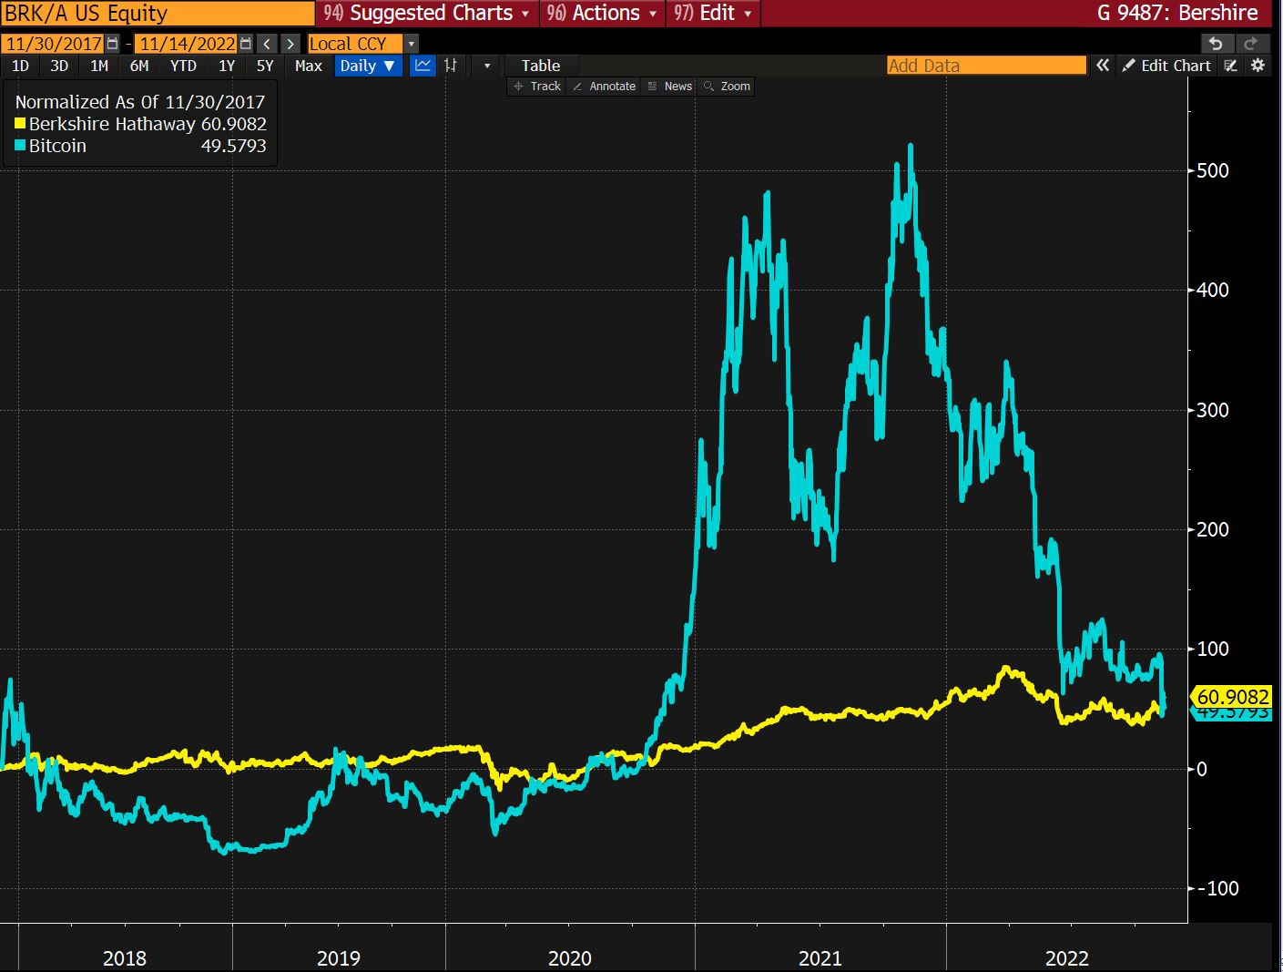This screenshot has height=972, width=1283.
Task: Click the Local CCY currency field
Action: pos(355,44)
